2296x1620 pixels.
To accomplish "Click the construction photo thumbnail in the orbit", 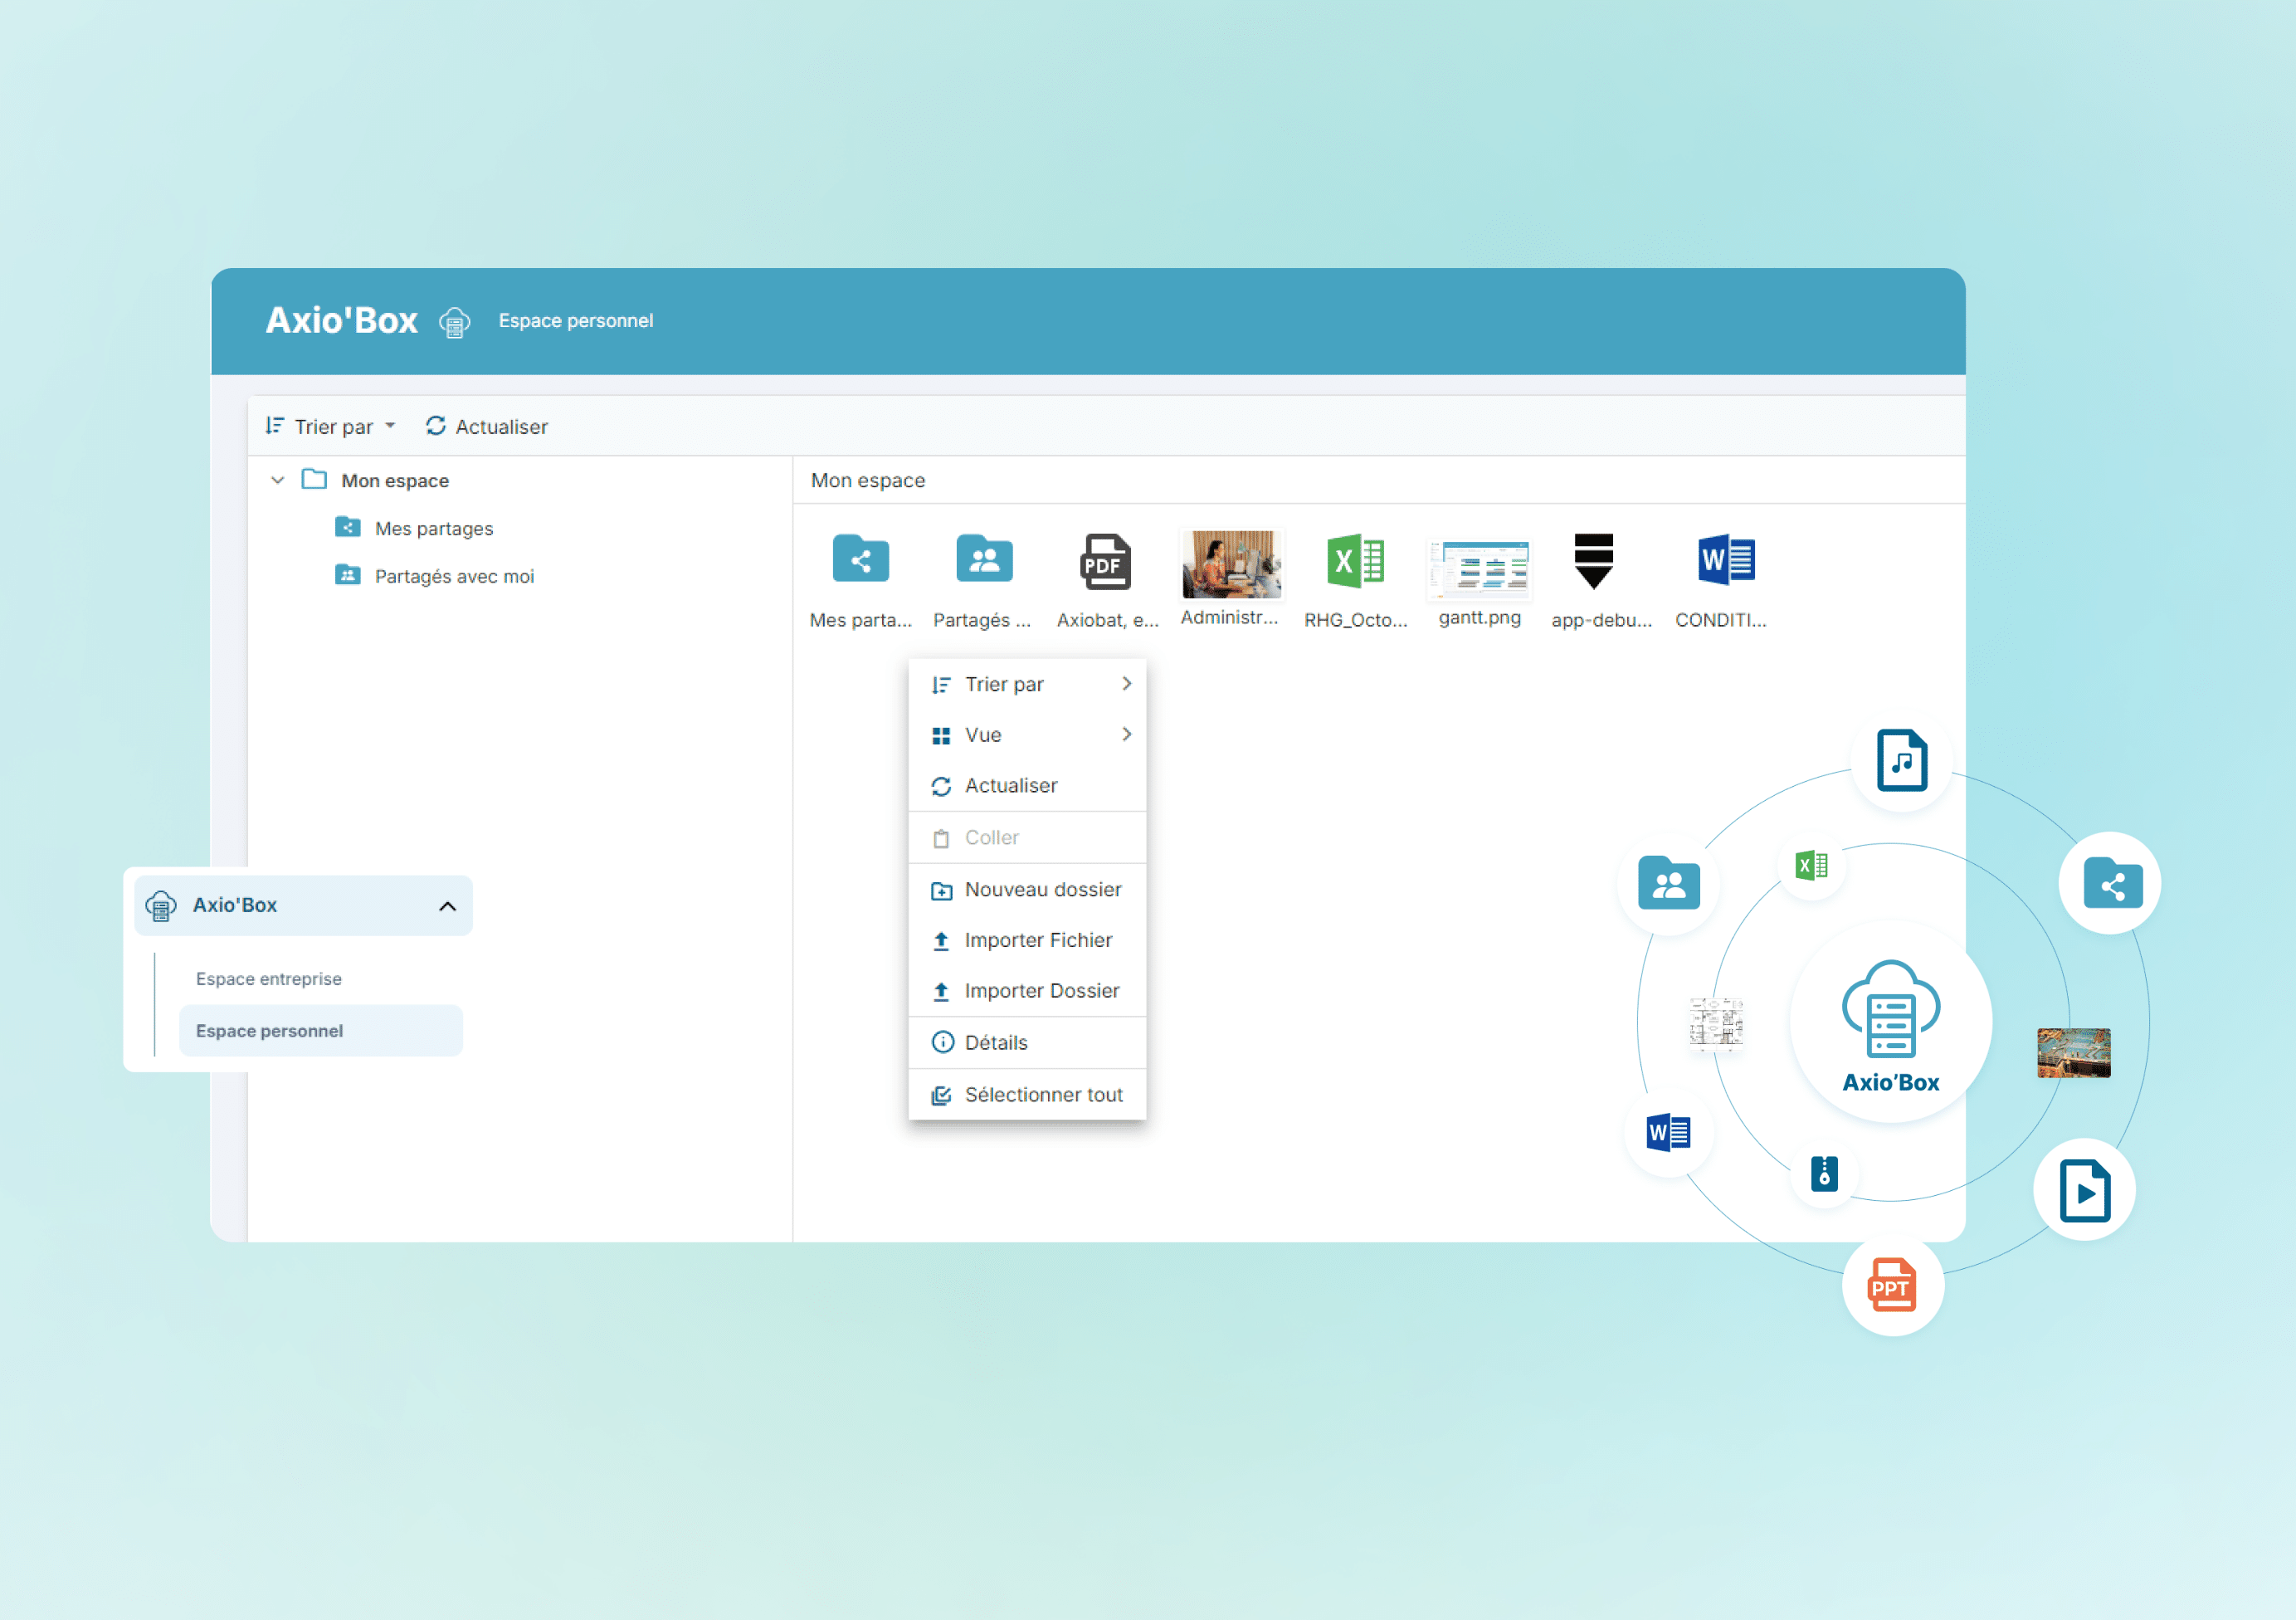I will [x=2074, y=1053].
